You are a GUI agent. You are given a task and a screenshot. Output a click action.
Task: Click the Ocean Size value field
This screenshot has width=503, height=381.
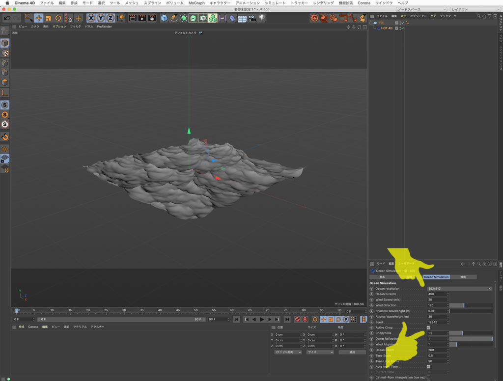437,294
